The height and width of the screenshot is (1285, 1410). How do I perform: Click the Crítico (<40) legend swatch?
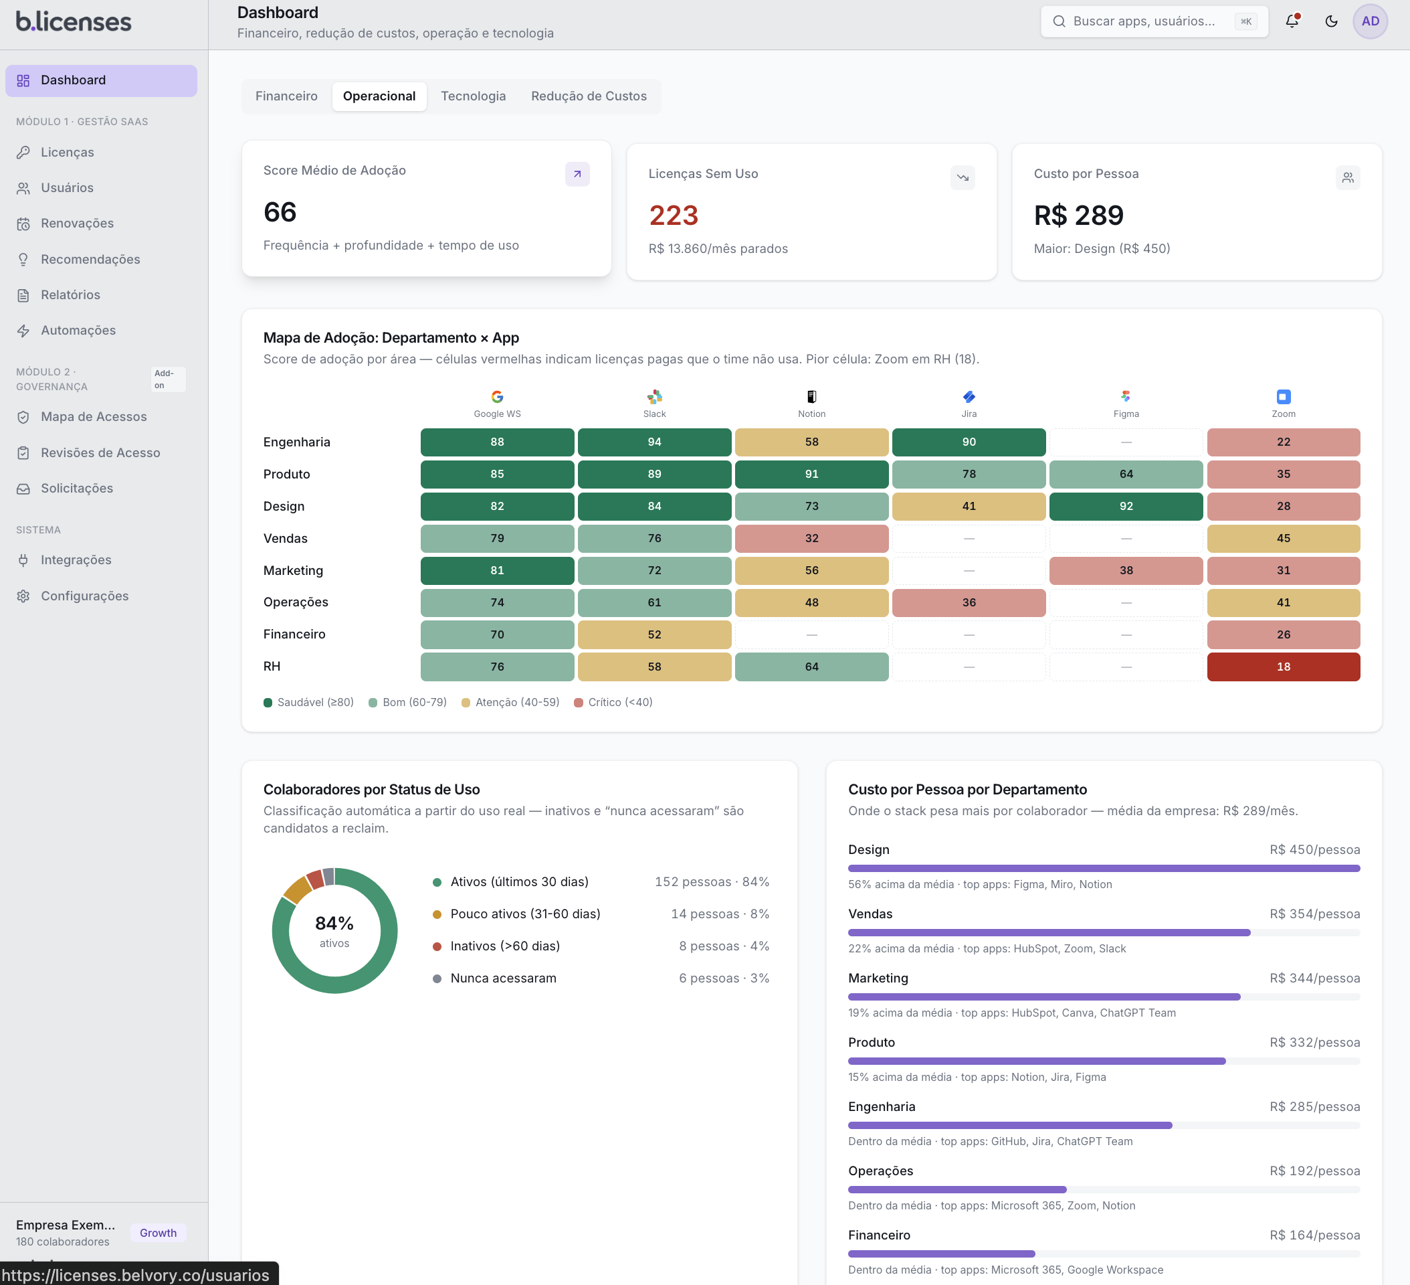pos(579,703)
